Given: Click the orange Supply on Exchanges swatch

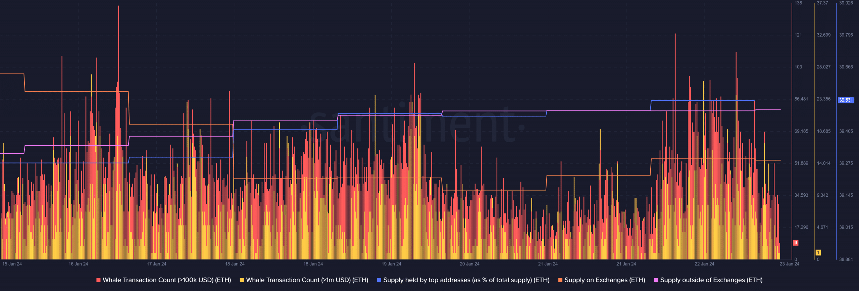Looking at the screenshot, I should (x=560, y=280).
